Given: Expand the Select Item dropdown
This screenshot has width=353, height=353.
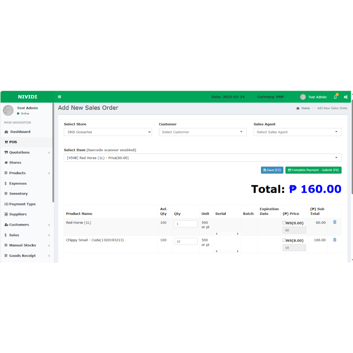Looking at the screenshot, I should pyautogui.click(x=202, y=158).
